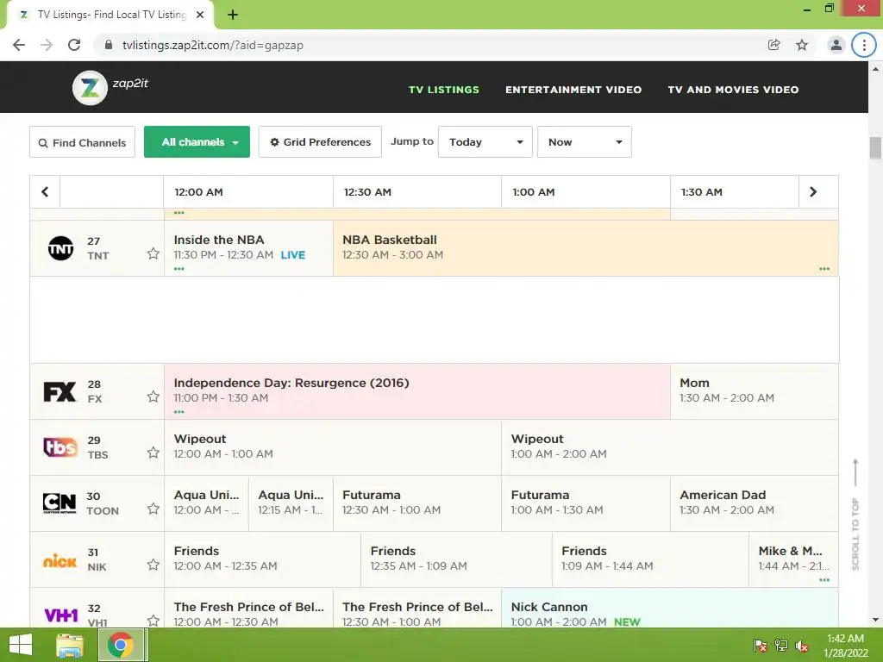
Task: Open Fresh Prince 12:30 AM listing
Action: (417, 608)
